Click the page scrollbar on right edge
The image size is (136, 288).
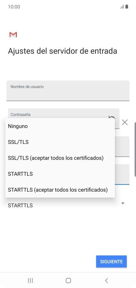point(135,149)
